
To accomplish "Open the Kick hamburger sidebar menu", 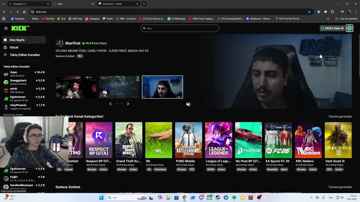I will coord(6,28).
